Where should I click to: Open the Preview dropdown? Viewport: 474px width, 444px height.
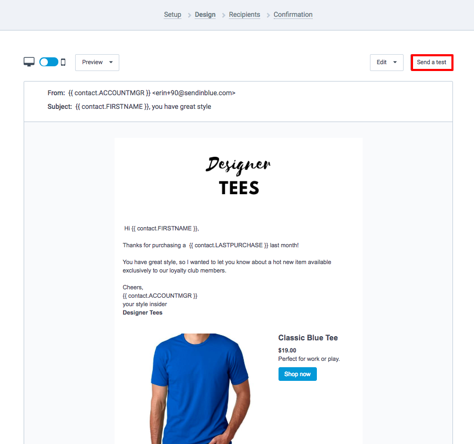point(97,63)
